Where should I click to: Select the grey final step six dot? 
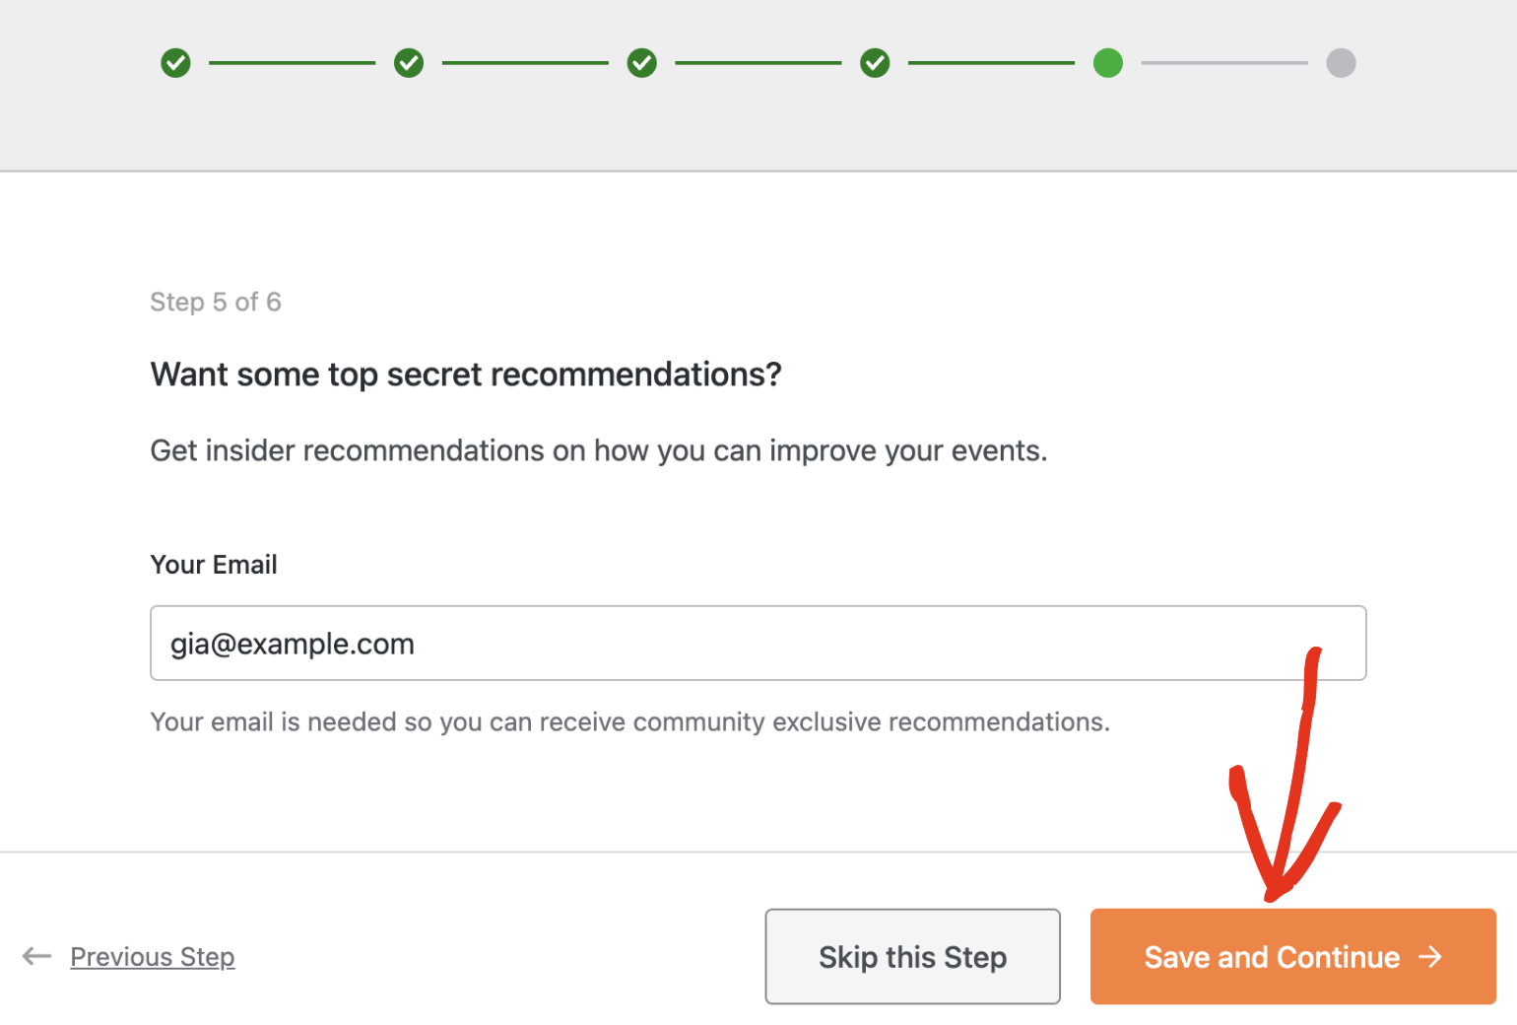1341,63
